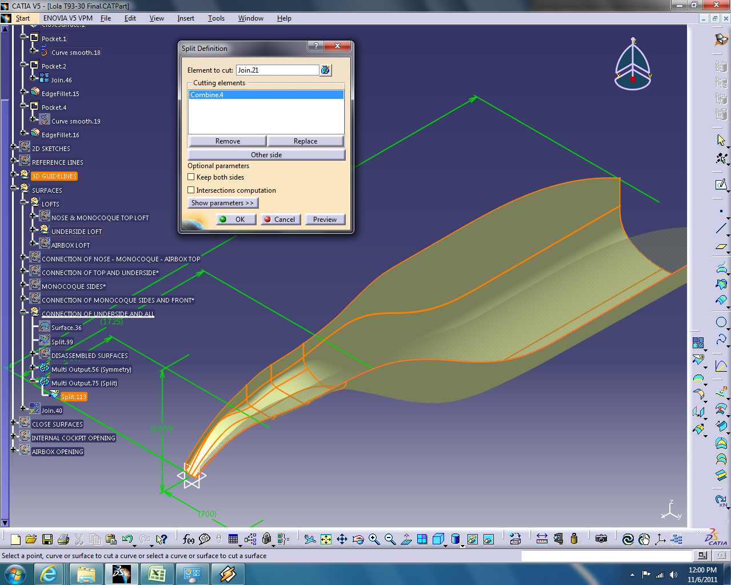Select Combine.4 in Cutting elements list
731x585 pixels.
(x=266, y=95)
